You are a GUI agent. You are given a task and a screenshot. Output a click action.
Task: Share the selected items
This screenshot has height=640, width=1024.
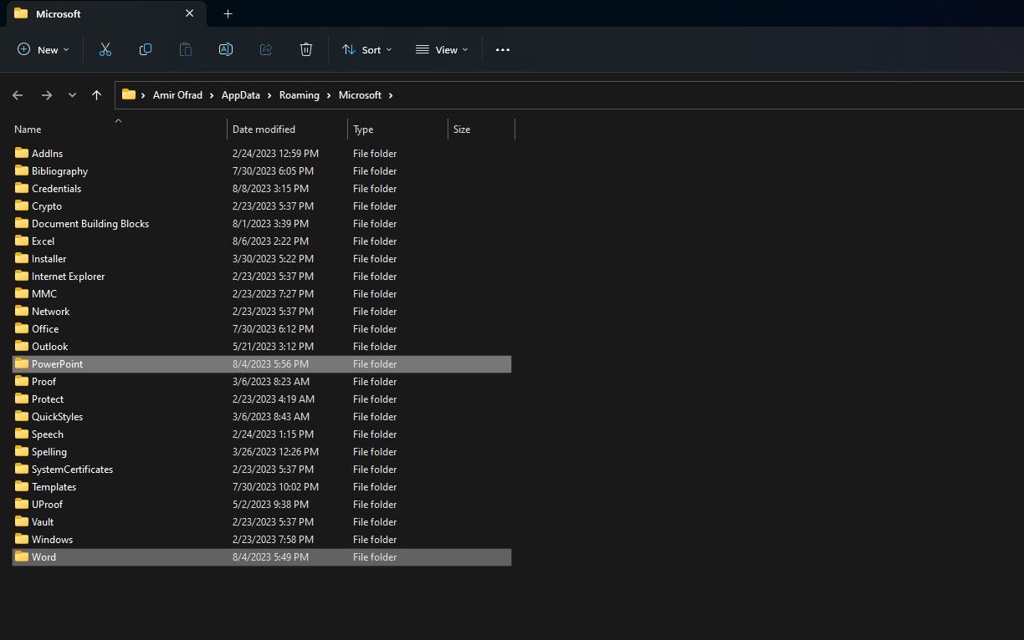point(266,49)
